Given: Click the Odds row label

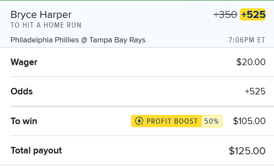Looking at the screenshot, I should coord(21,91).
